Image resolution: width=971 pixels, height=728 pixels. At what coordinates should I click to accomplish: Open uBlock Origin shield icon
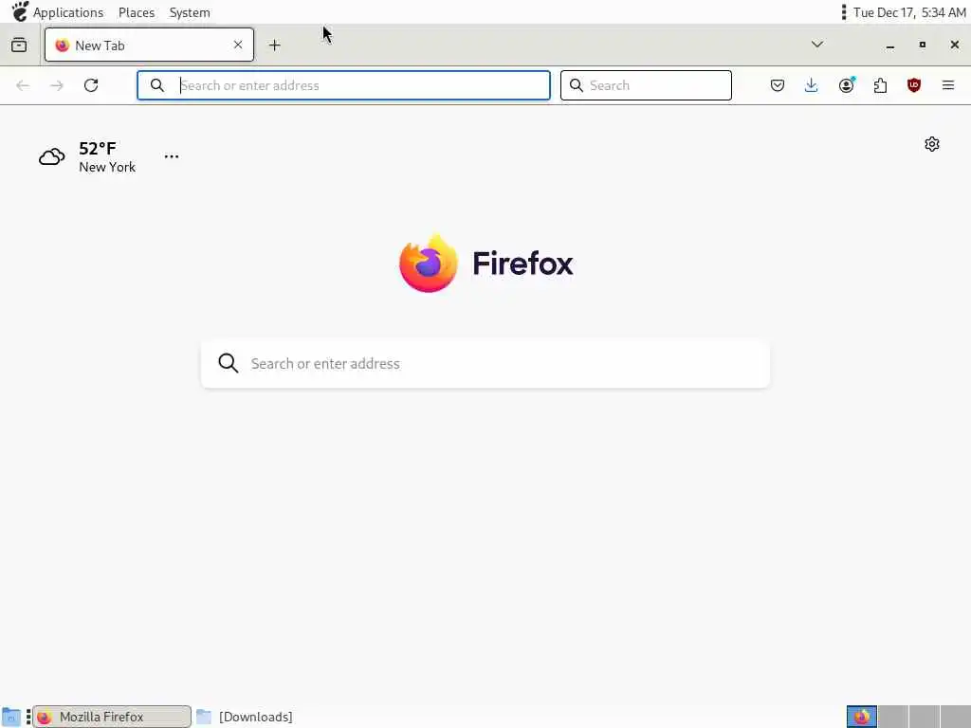pos(914,85)
